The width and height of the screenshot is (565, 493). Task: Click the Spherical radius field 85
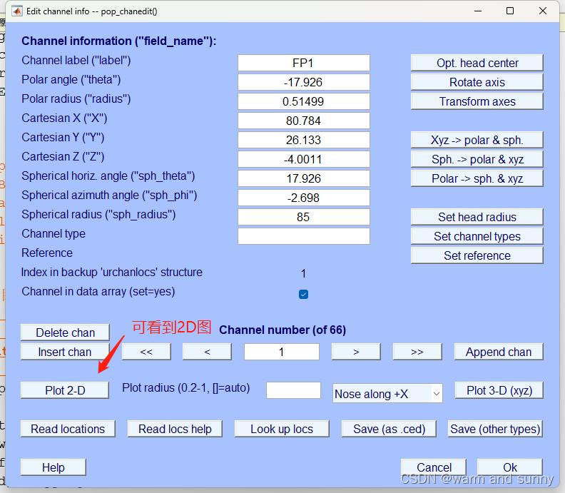pyautogui.click(x=303, y=217)
